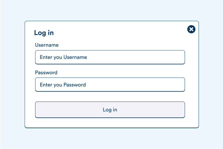Click the Password label

(46, 73)
